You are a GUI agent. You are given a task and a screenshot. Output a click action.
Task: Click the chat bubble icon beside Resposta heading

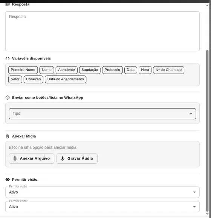8,4
